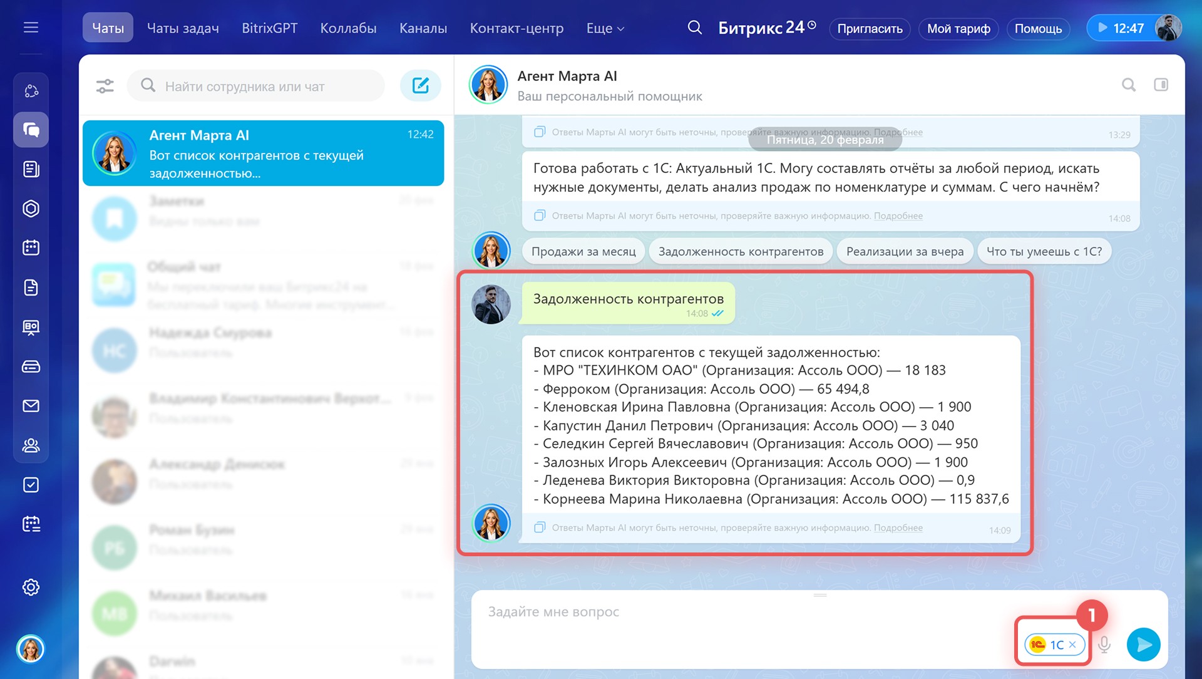1202x679 pixels.
Task: Click the Пригласить button
Action: click(x=870, y=28)
